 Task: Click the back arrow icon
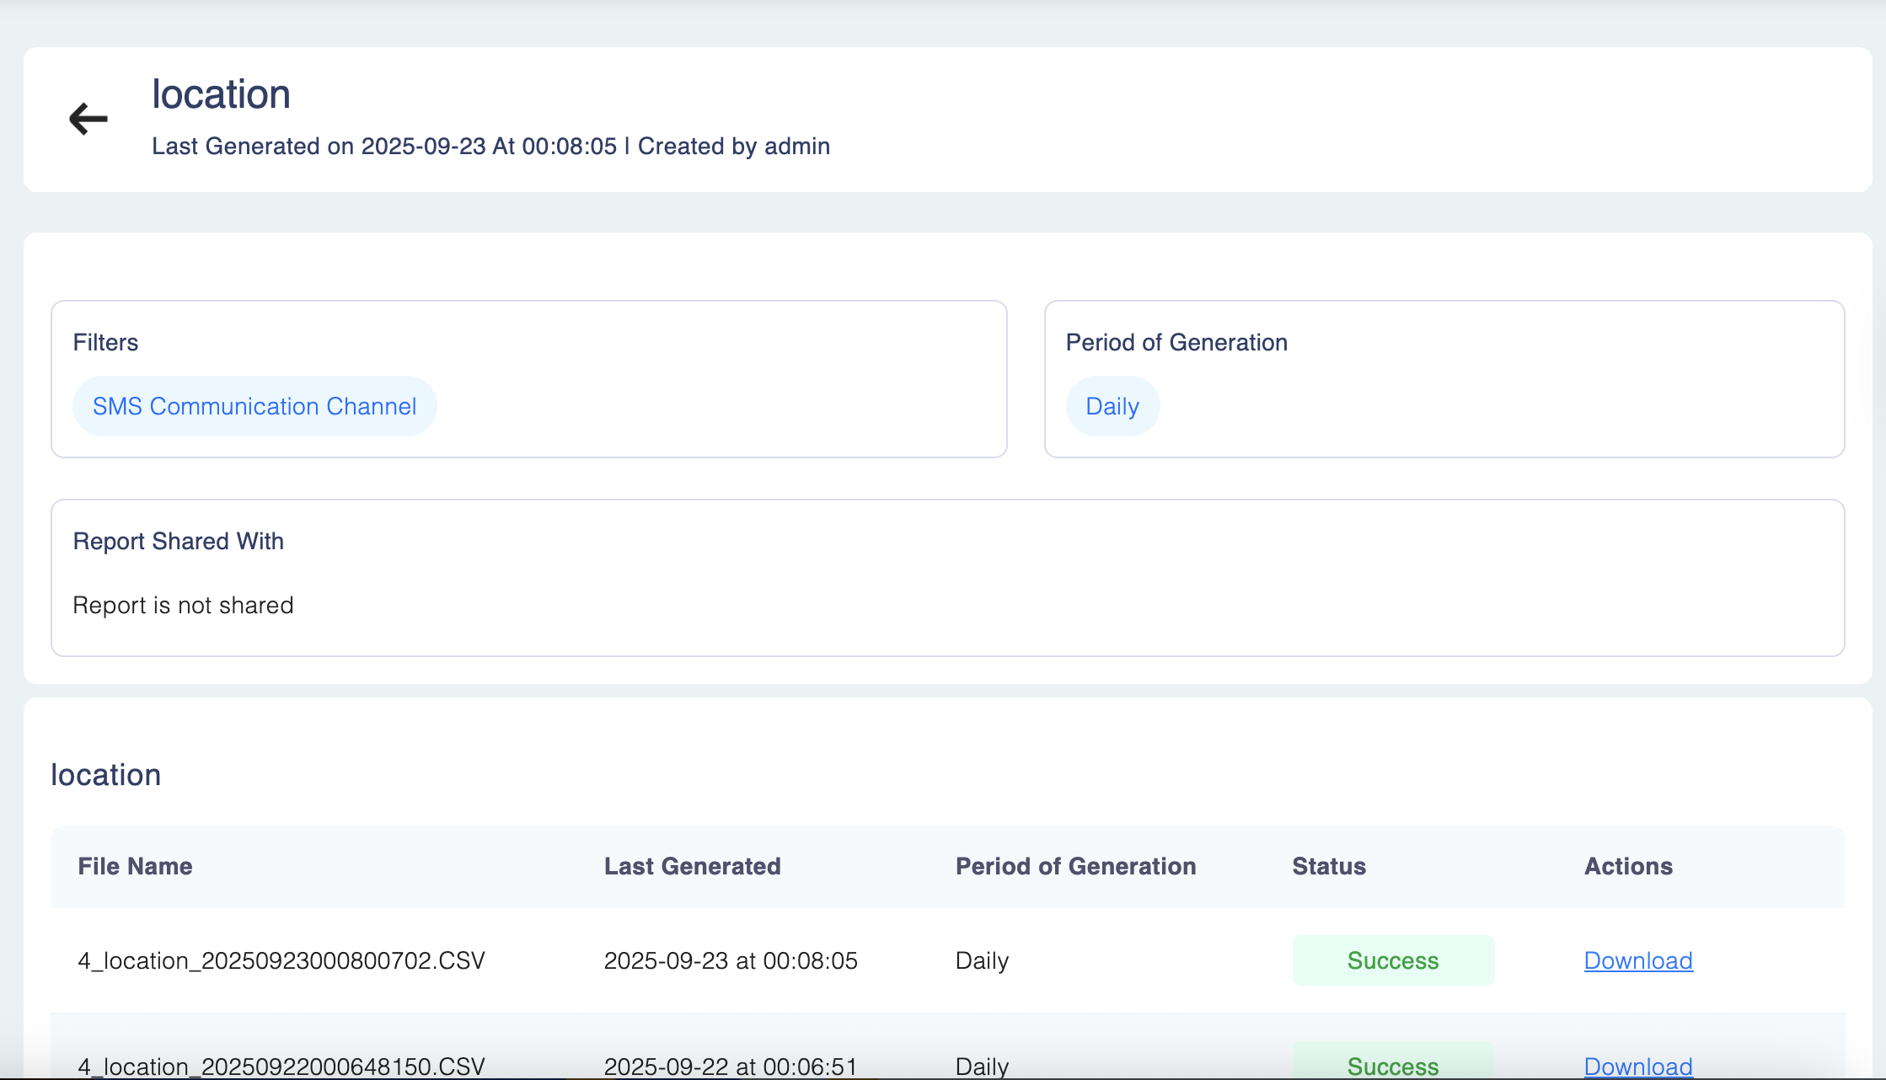click(x=88, y=119)
